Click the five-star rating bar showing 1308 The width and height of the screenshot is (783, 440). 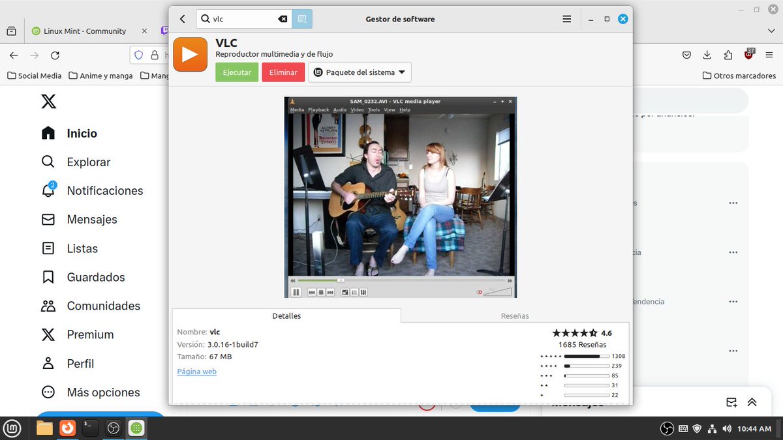(x=586, y=356)
